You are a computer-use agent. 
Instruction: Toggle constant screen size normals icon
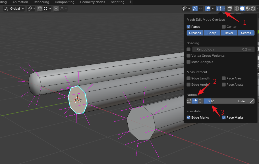tap(252, 101)
